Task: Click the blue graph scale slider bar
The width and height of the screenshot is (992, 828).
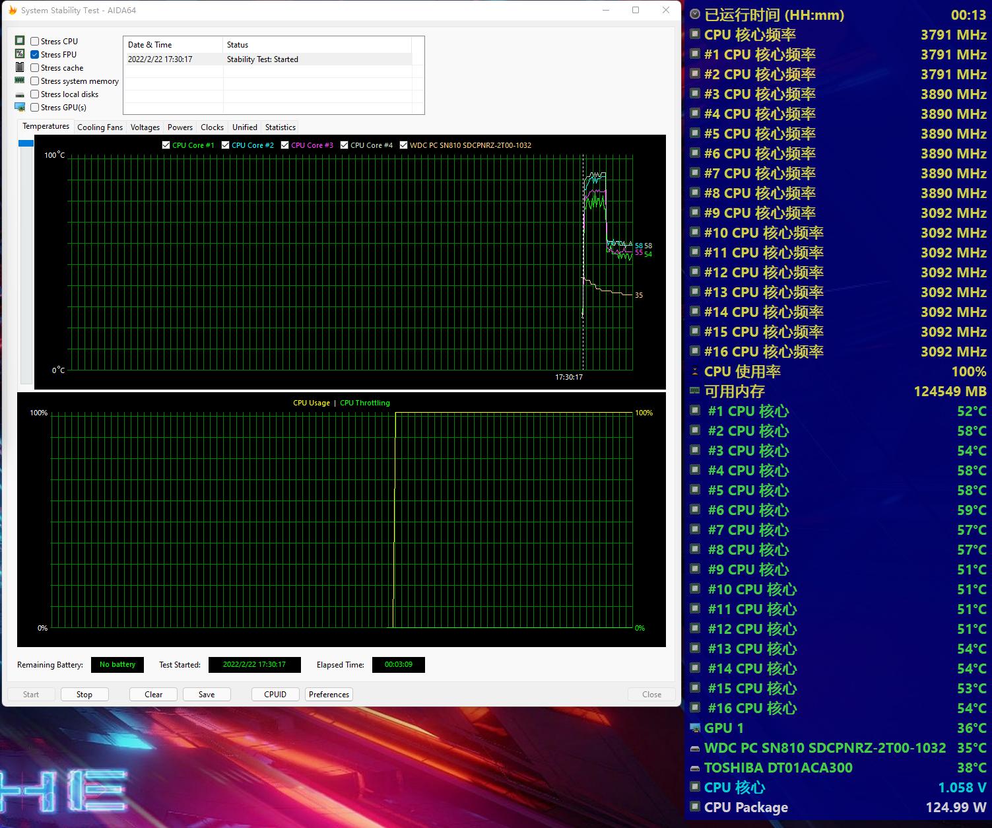Action: click(x=26, y=143)
